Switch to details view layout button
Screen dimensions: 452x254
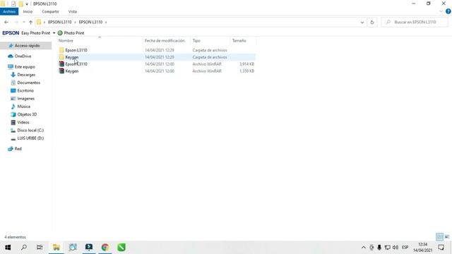439,237
